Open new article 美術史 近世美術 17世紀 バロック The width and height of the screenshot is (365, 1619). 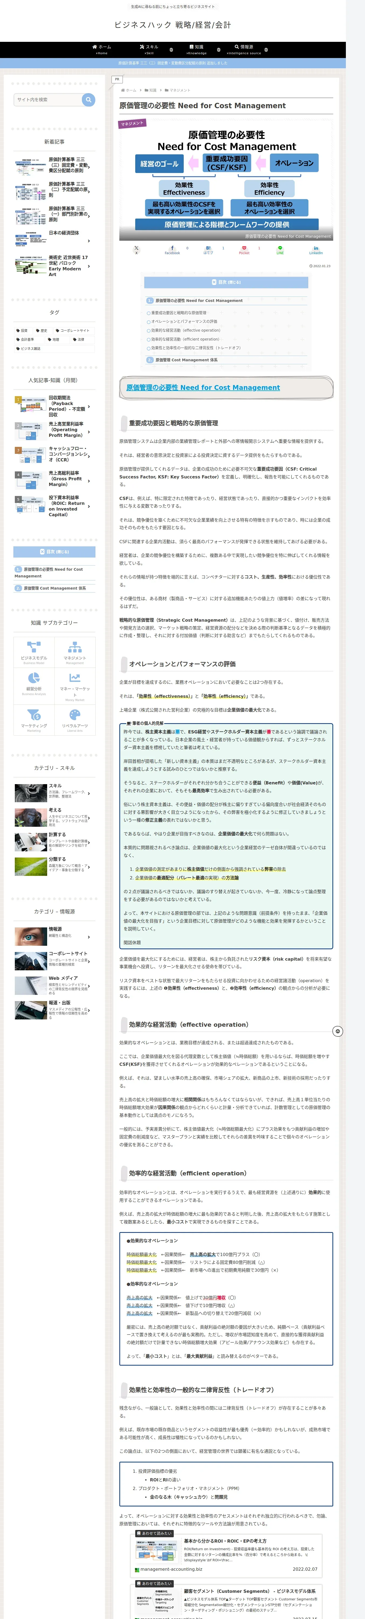click(55, 266)
